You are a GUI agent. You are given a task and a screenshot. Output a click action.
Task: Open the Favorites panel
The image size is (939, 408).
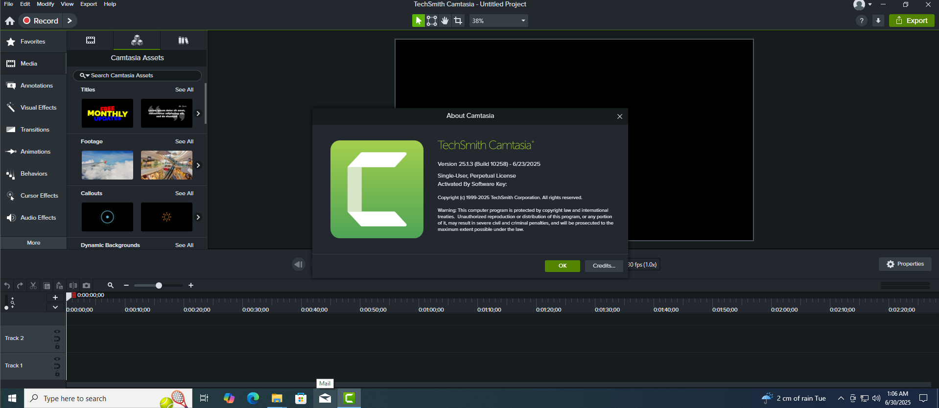[x=33, y=42]
